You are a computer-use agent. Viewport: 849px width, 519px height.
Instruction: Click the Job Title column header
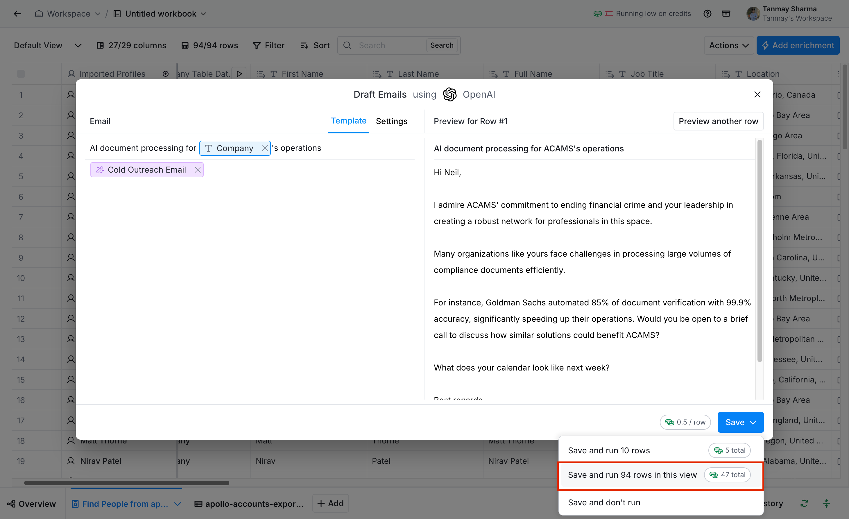[658, 74]
